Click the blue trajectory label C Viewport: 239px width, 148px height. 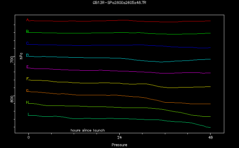click(27, 43)
